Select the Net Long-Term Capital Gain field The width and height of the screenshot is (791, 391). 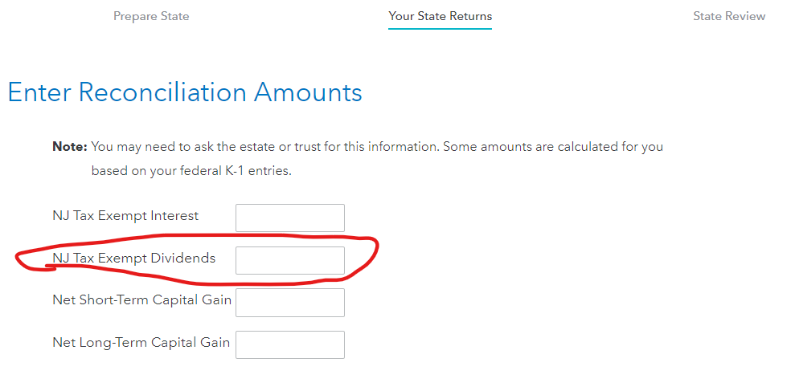pyautogui.click(x=289, y=344)
